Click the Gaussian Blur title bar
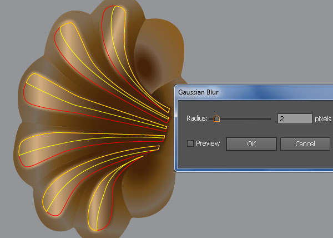 pyautogui.click(x=254, y=92)
